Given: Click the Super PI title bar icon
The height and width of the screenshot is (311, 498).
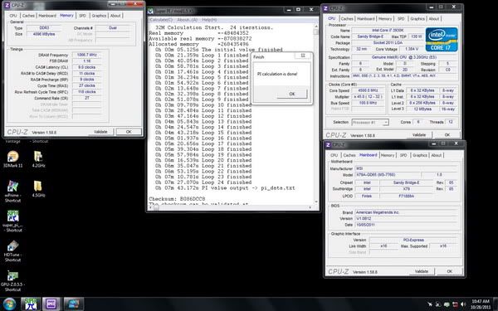Looking at the screenshot, I should point(150,11).
